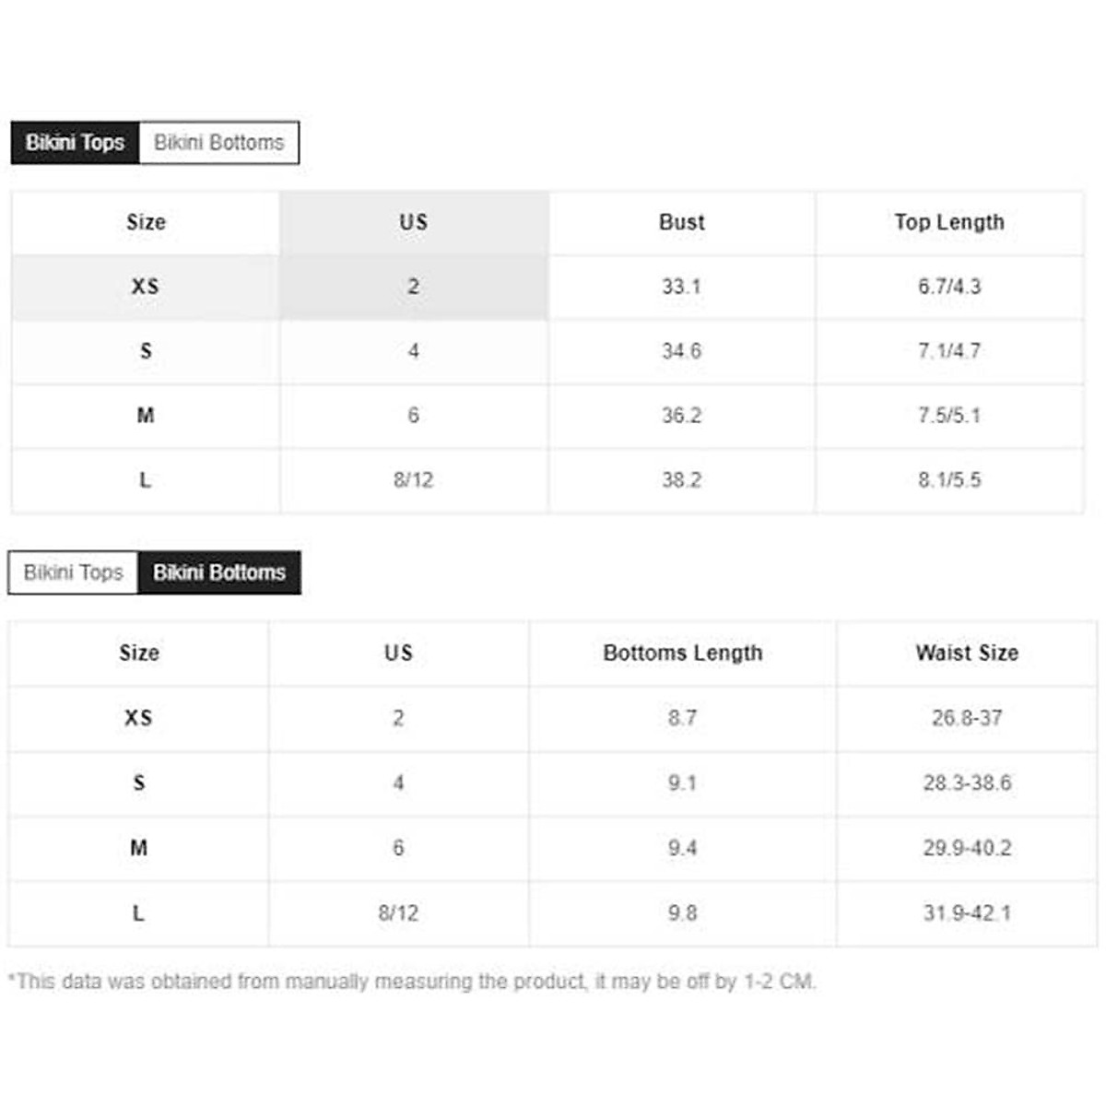The image size is (1106, 1106).
Task: Click the Bust column header
Action: (682, 222)
